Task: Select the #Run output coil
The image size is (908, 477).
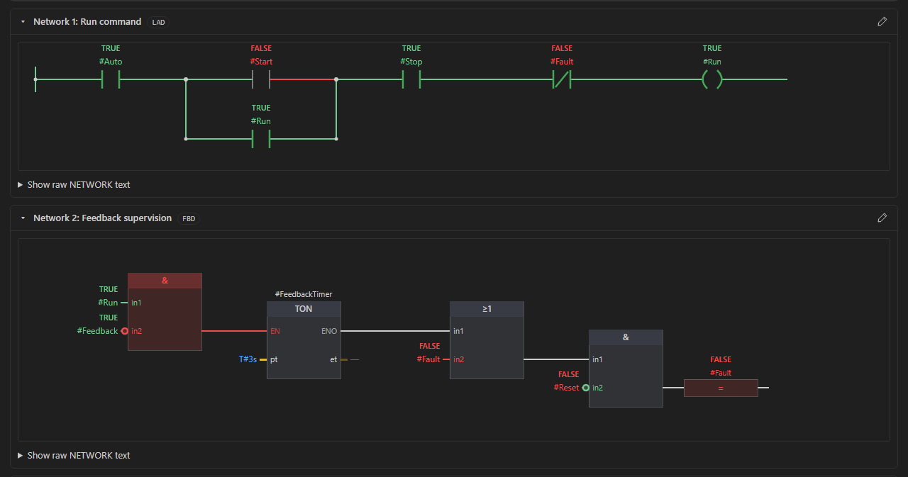Action: [712, 79]
